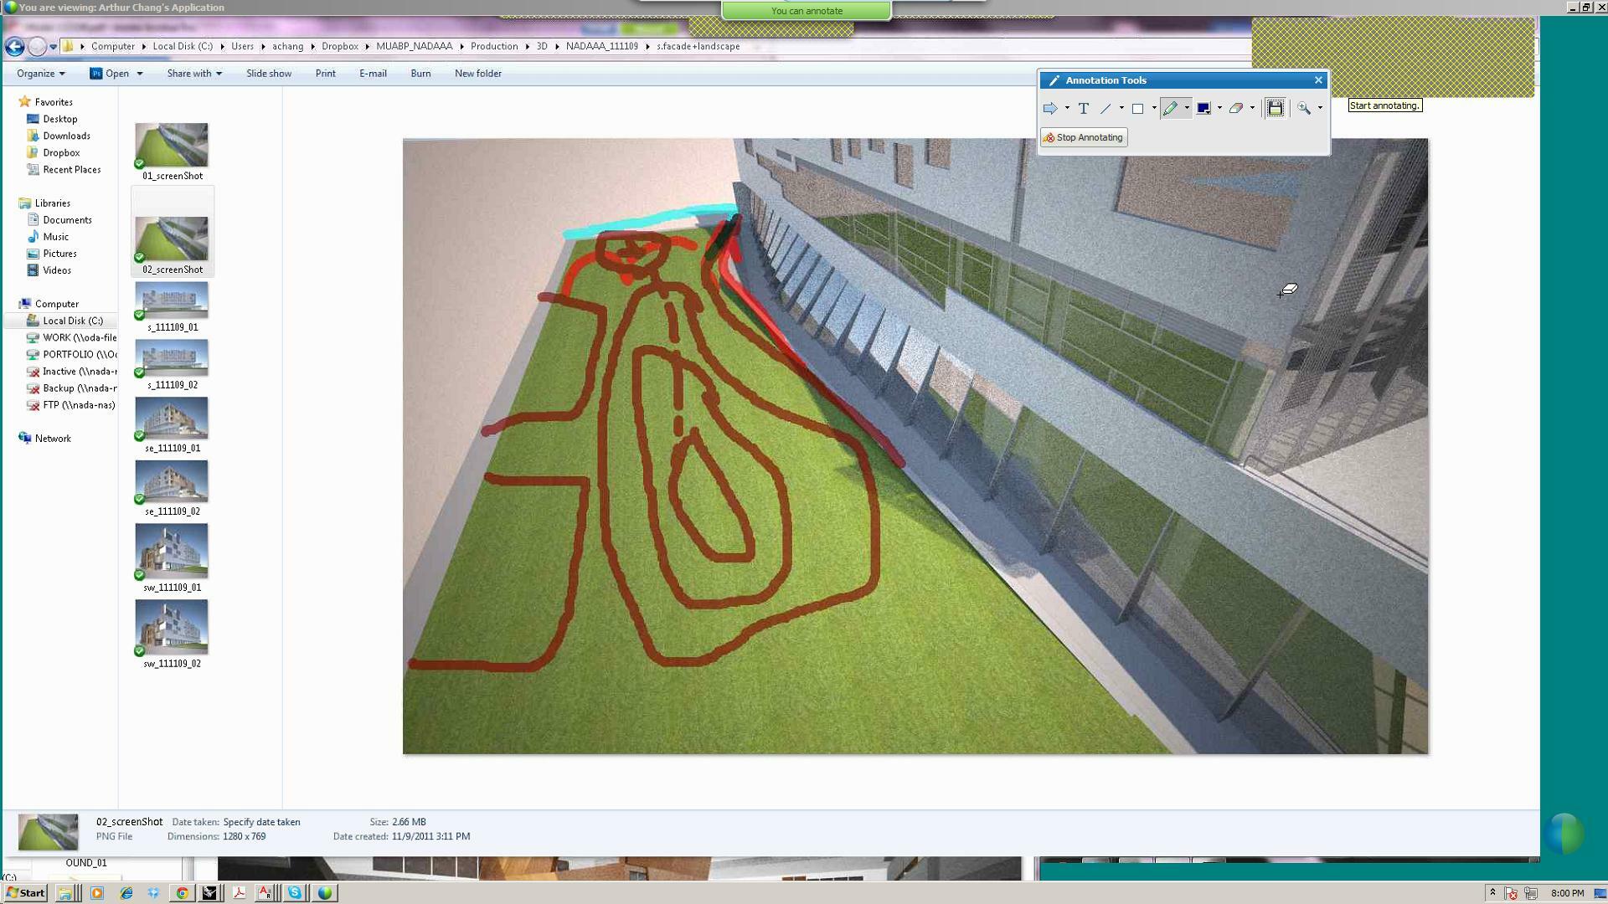Viewport: 1608px width, 904px height.
Task: Click Dropbox in the address breadcrumb
Action: (339, 47)
